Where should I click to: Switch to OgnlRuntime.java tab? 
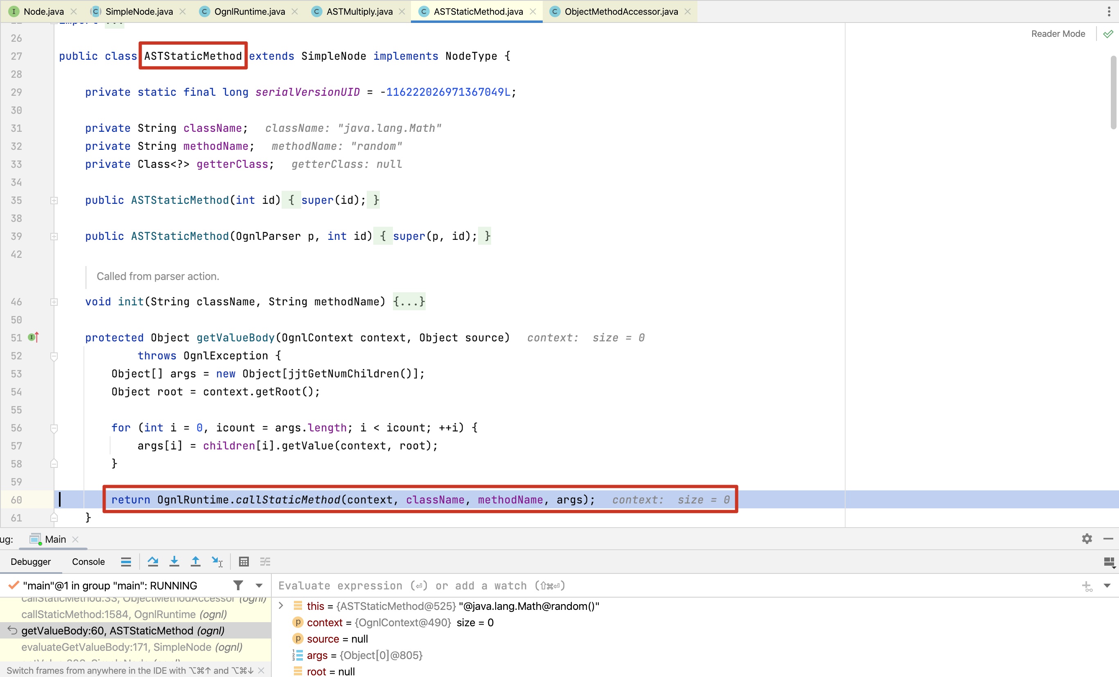(249, 11)
